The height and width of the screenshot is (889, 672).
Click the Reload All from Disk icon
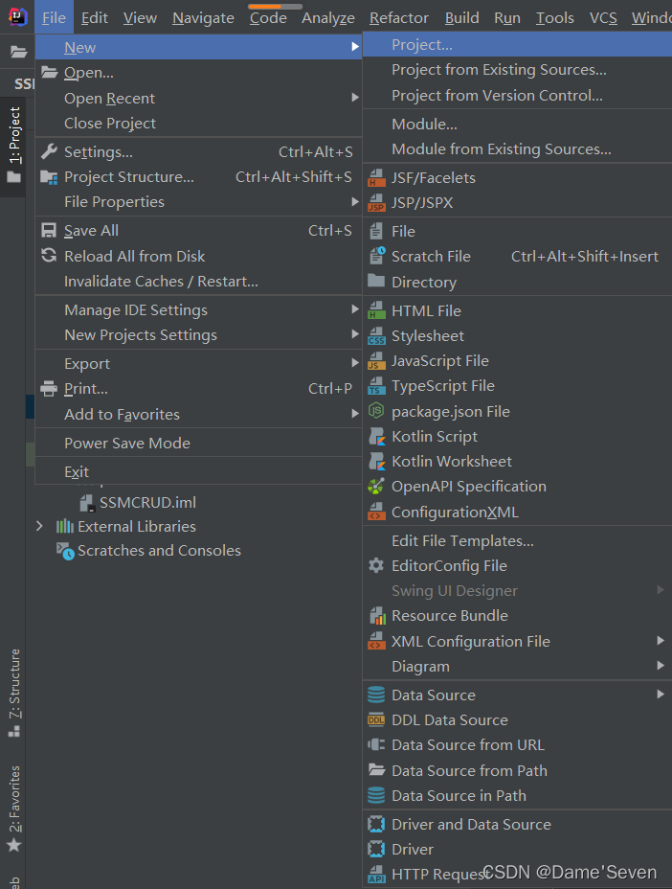49,256
